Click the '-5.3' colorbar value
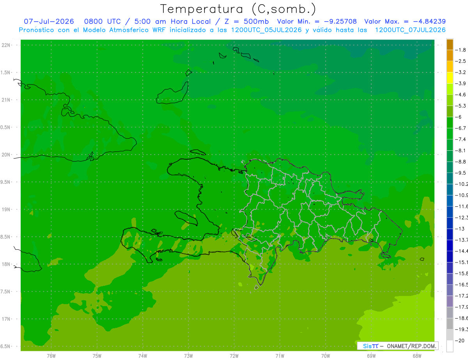The image size is (468, 361). pyautogui.click(x=461, y=106)
